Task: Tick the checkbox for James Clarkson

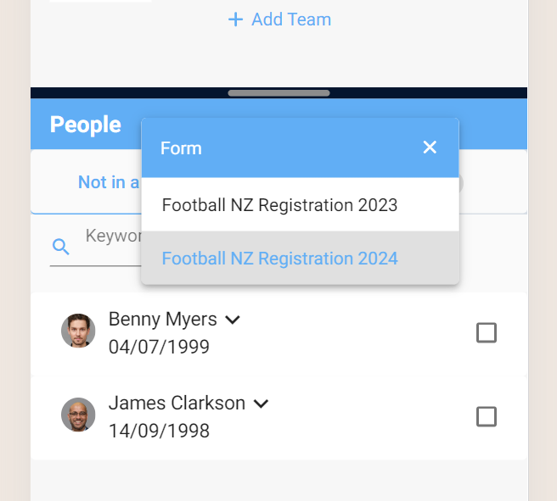Action: [x=487, y=416]
